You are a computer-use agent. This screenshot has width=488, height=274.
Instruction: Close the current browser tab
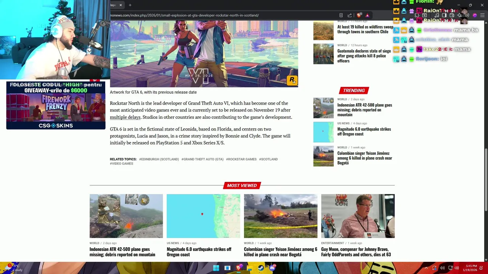(120, 5)
